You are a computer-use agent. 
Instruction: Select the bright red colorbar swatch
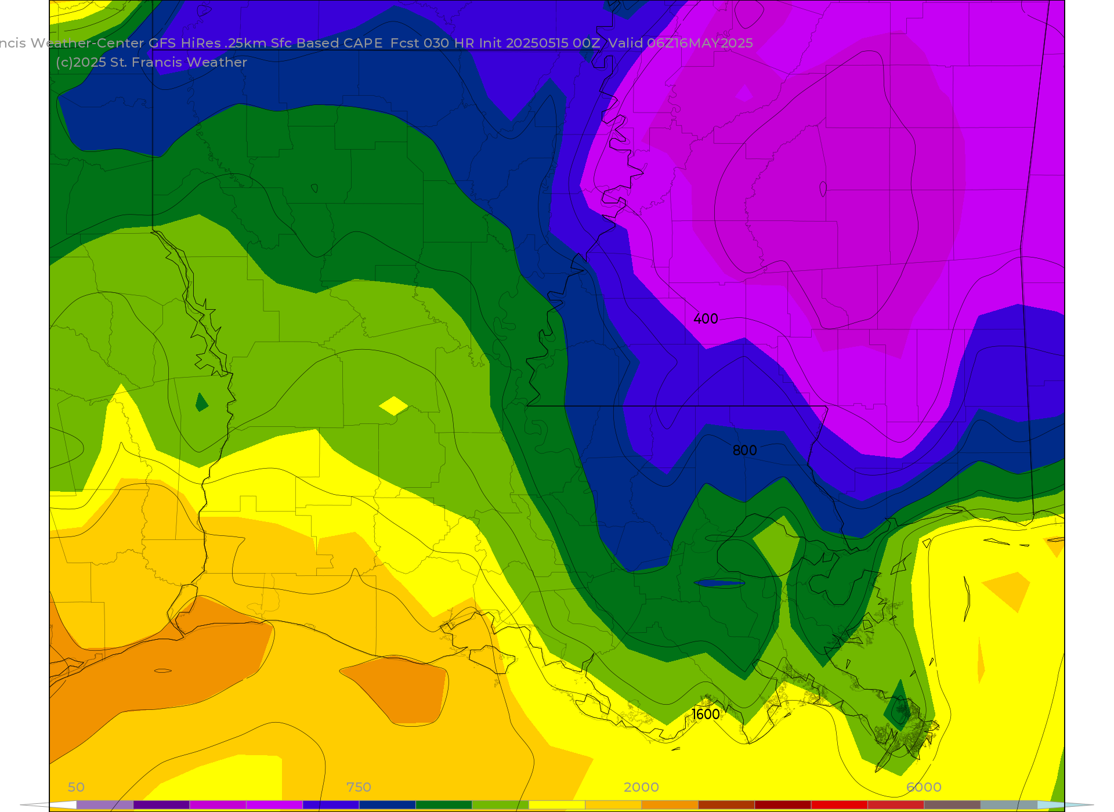840,804
